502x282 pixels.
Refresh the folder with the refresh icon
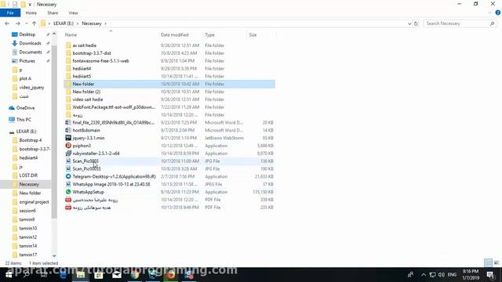416,23
